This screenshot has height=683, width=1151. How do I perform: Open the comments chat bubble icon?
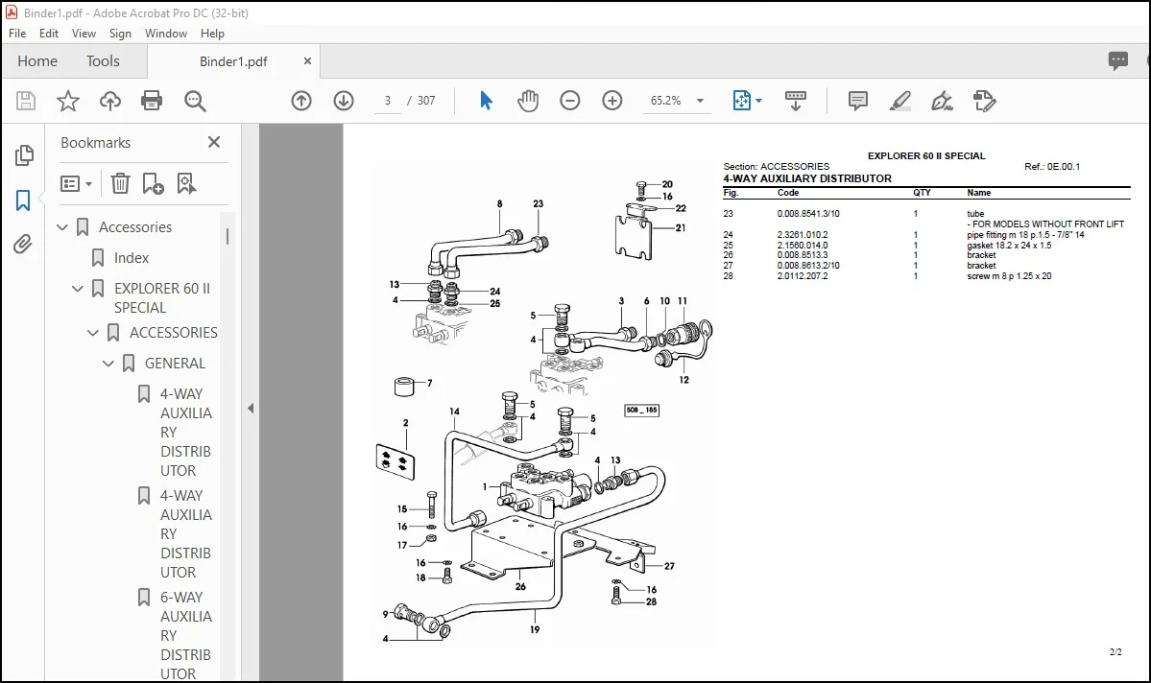(1118, 60)
